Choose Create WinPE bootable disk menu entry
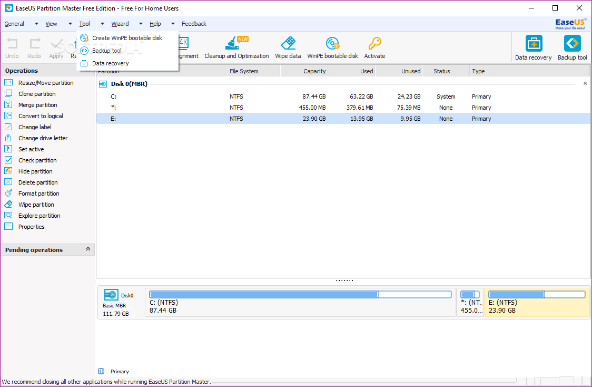 (x=127, y=38)
